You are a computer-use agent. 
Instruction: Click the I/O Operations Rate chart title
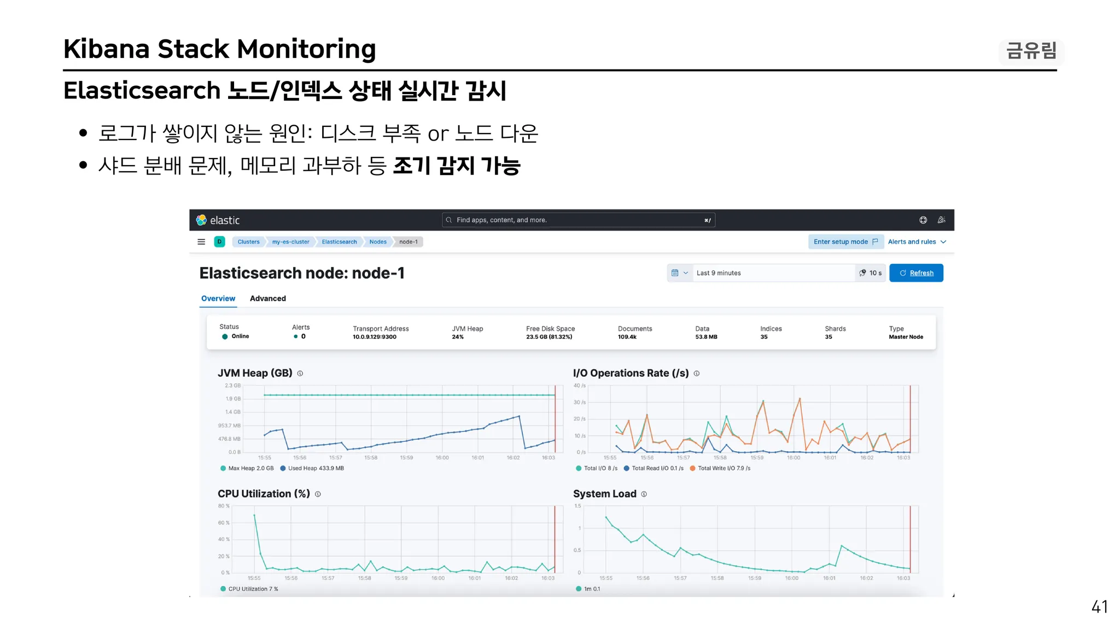tap(631, 373)
